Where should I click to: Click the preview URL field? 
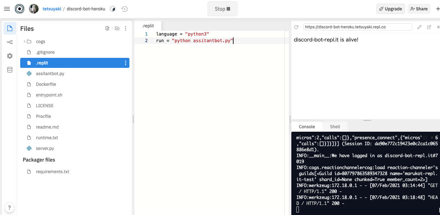click(358, 27)
